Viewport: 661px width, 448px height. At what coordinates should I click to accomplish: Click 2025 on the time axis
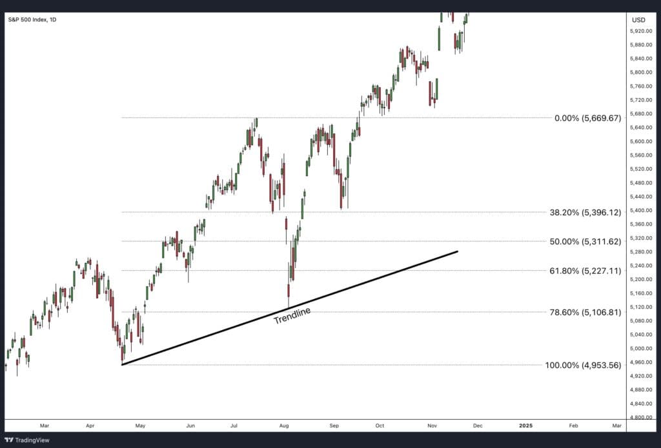(x=525, y=425)
